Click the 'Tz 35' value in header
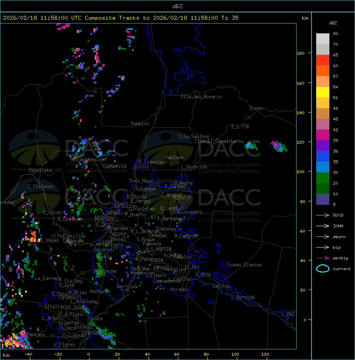Image resolution: width=355 pixels, height=360 pixels. click(230, 18)
